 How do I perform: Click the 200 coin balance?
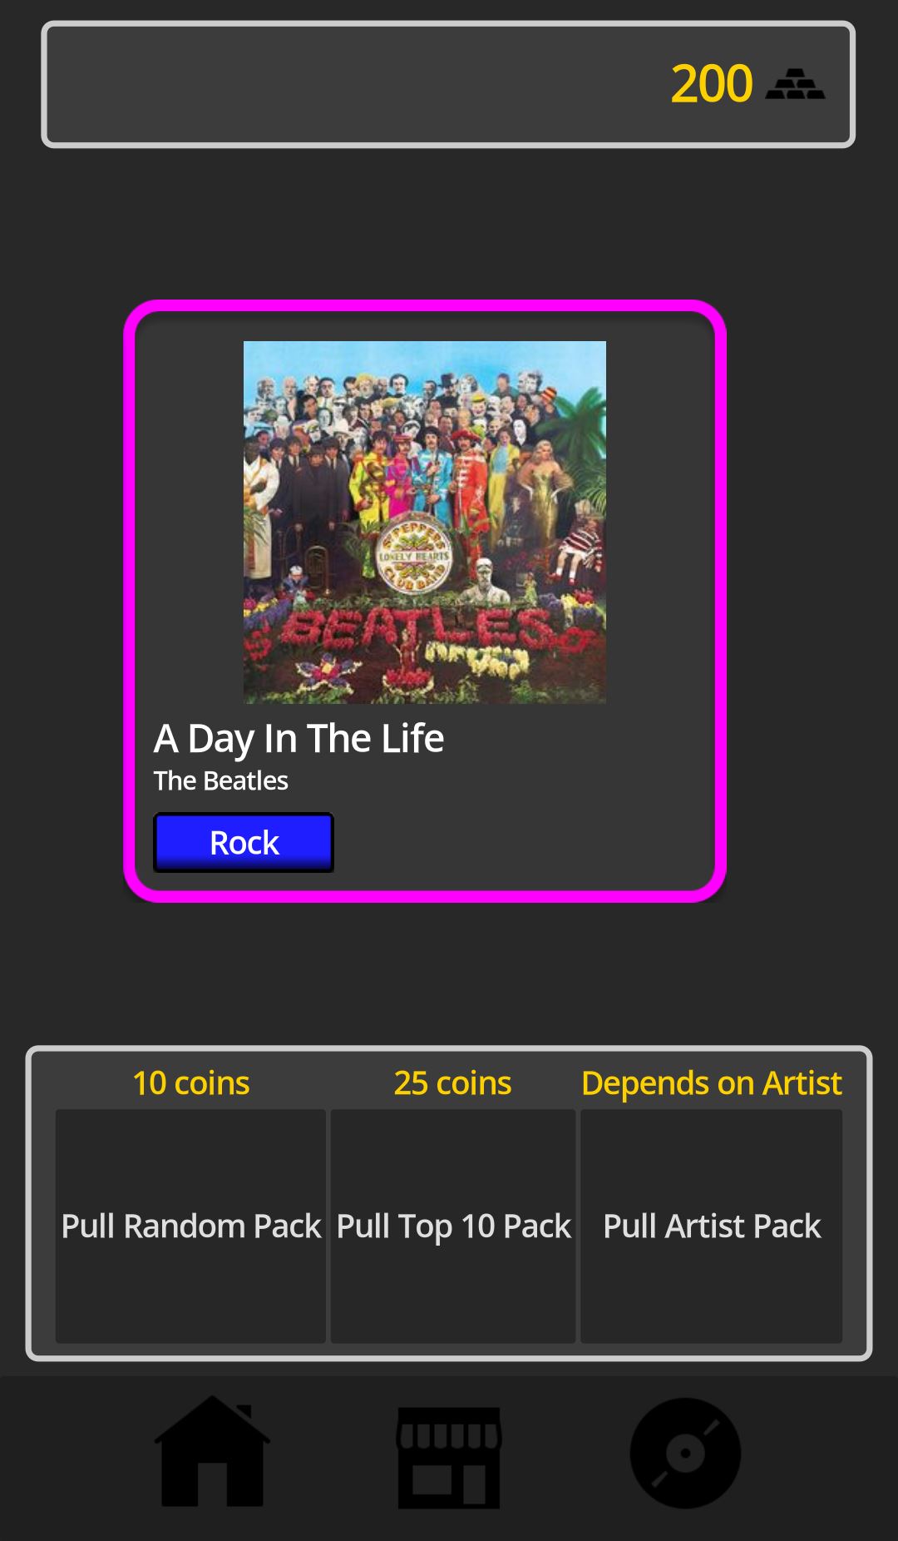point(712,84)
